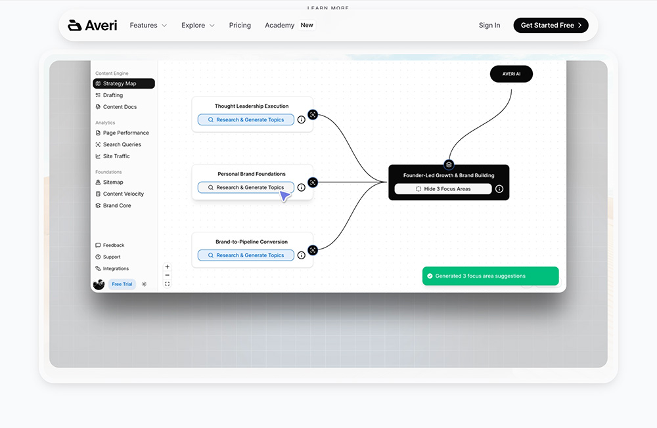The width and height of the screenshot is (657, 428).
Task: Click connector node icon of Brand-to-Pipeline Conversion
Action: (313, 250)
